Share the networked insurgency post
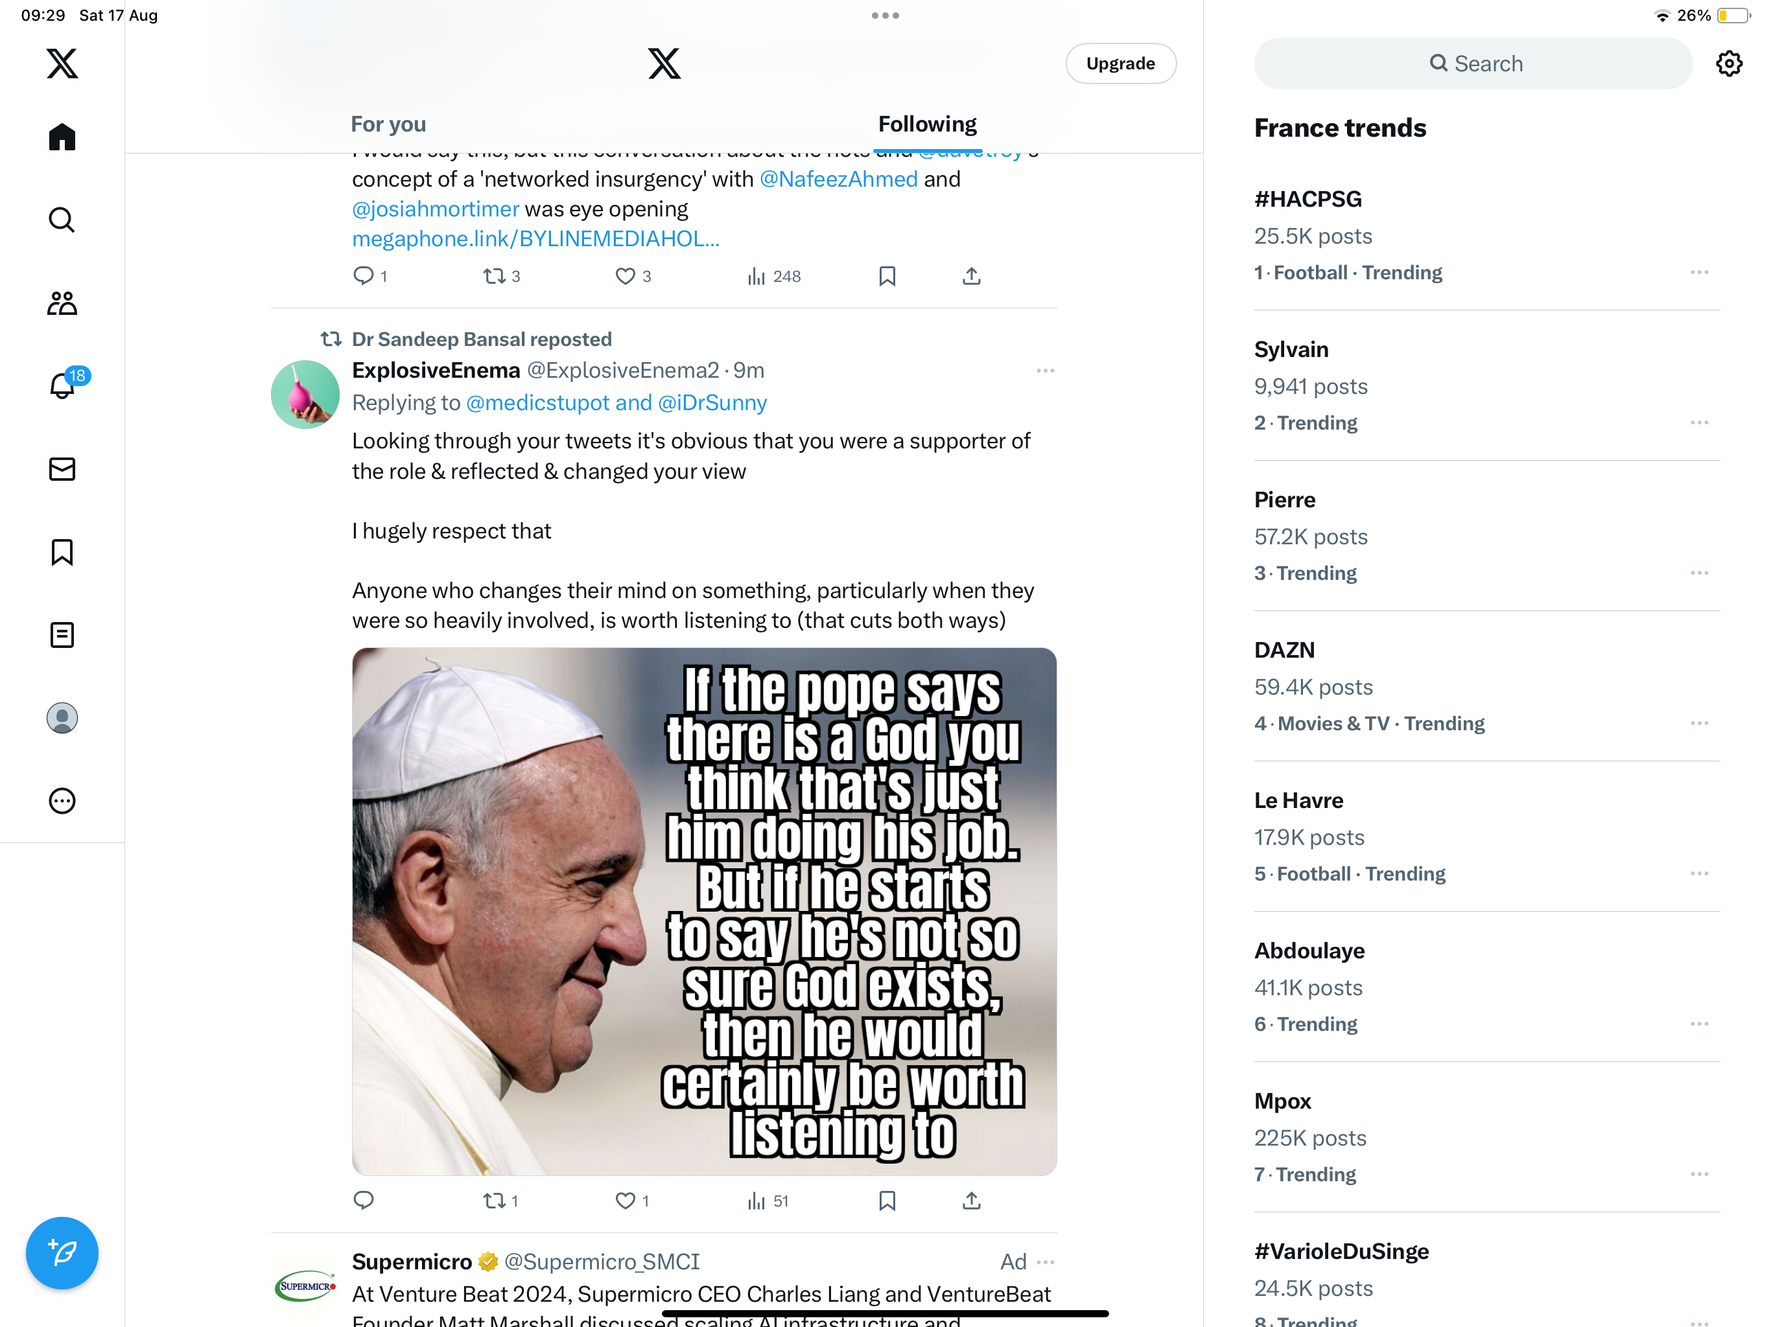 tap(971, 276)
